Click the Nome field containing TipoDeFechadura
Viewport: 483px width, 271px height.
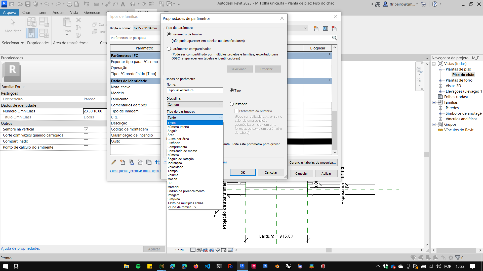195,90
